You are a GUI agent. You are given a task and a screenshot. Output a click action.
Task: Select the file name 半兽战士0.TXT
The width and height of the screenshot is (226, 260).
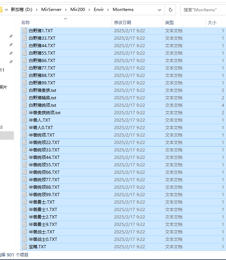click(x=43, y=239)
